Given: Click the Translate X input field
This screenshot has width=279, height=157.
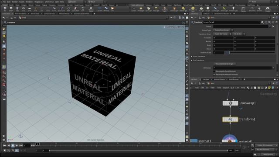Looking at the screenshot, I should (x=223, y=38).
